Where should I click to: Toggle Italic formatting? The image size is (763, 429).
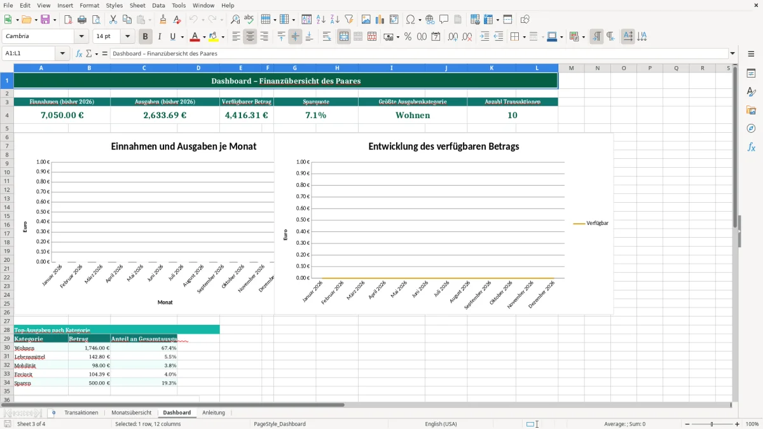pyautogui.click(x=160, y=37)
